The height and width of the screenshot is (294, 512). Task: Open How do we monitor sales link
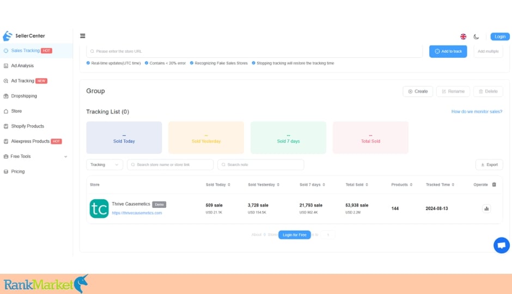coord(477,112)
